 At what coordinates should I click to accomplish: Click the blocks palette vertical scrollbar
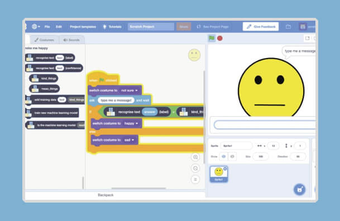pyautogui.click(x=83, y=182)
